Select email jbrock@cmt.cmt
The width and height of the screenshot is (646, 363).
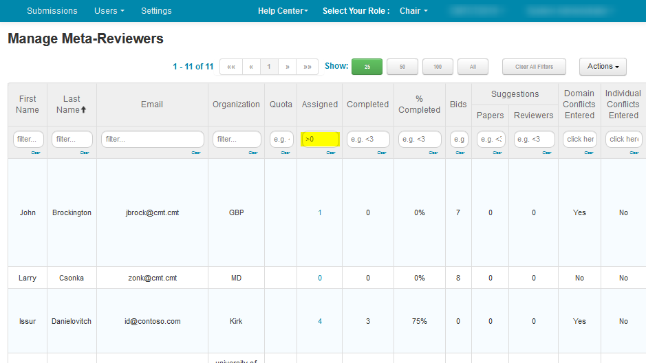click(x=153, y=212)
